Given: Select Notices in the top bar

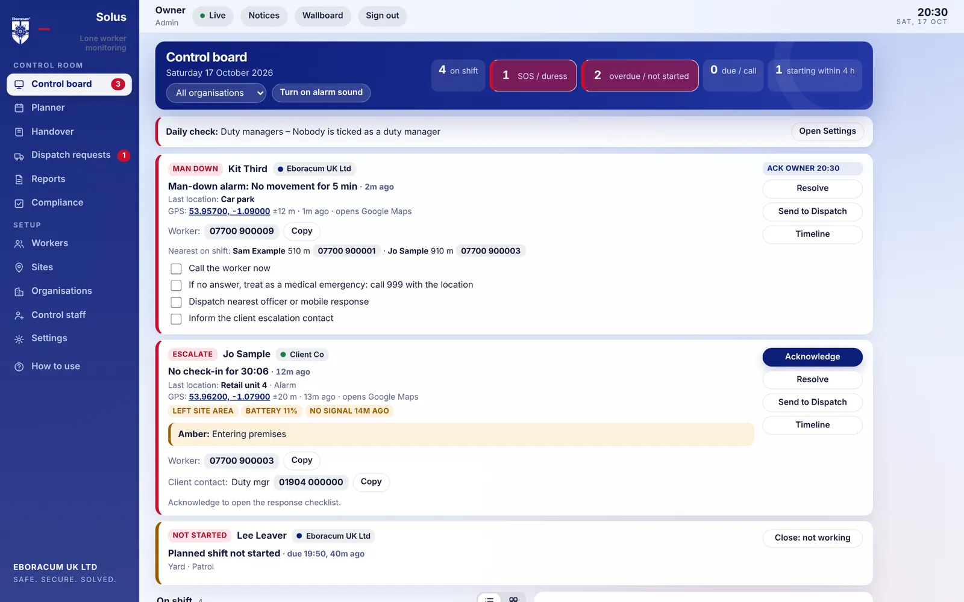Looking at the screenshot, I should pos(264,16).
